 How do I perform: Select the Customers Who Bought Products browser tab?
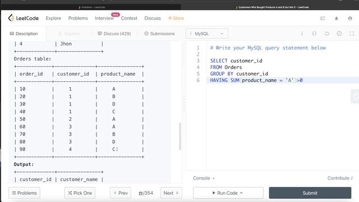(272, 7)
